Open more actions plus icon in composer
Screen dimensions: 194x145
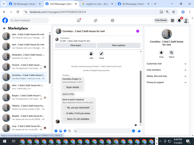point(56,131)
